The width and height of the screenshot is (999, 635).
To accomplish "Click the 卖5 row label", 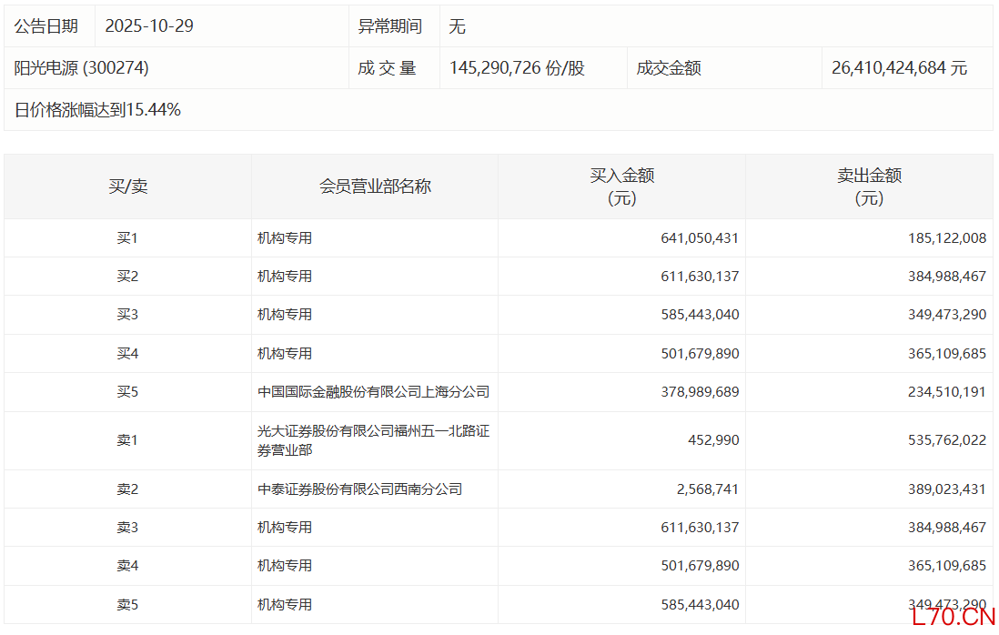I will [127, 604].
